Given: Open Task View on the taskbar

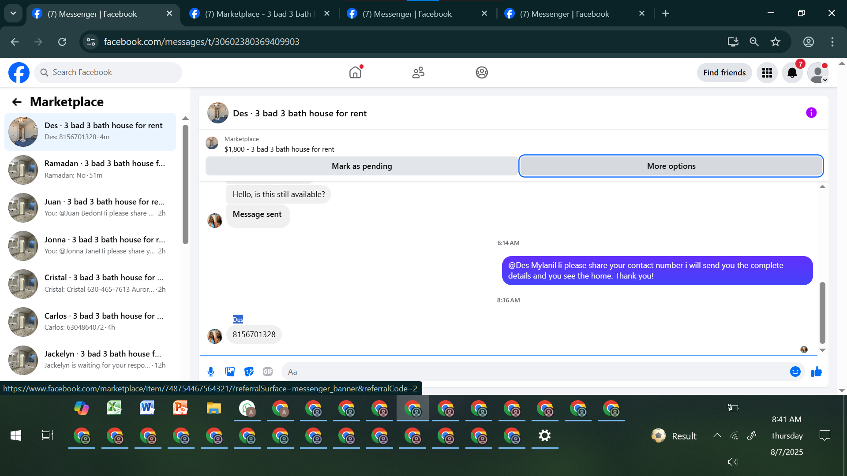Looking at the screenshot, I should [48, 436].
